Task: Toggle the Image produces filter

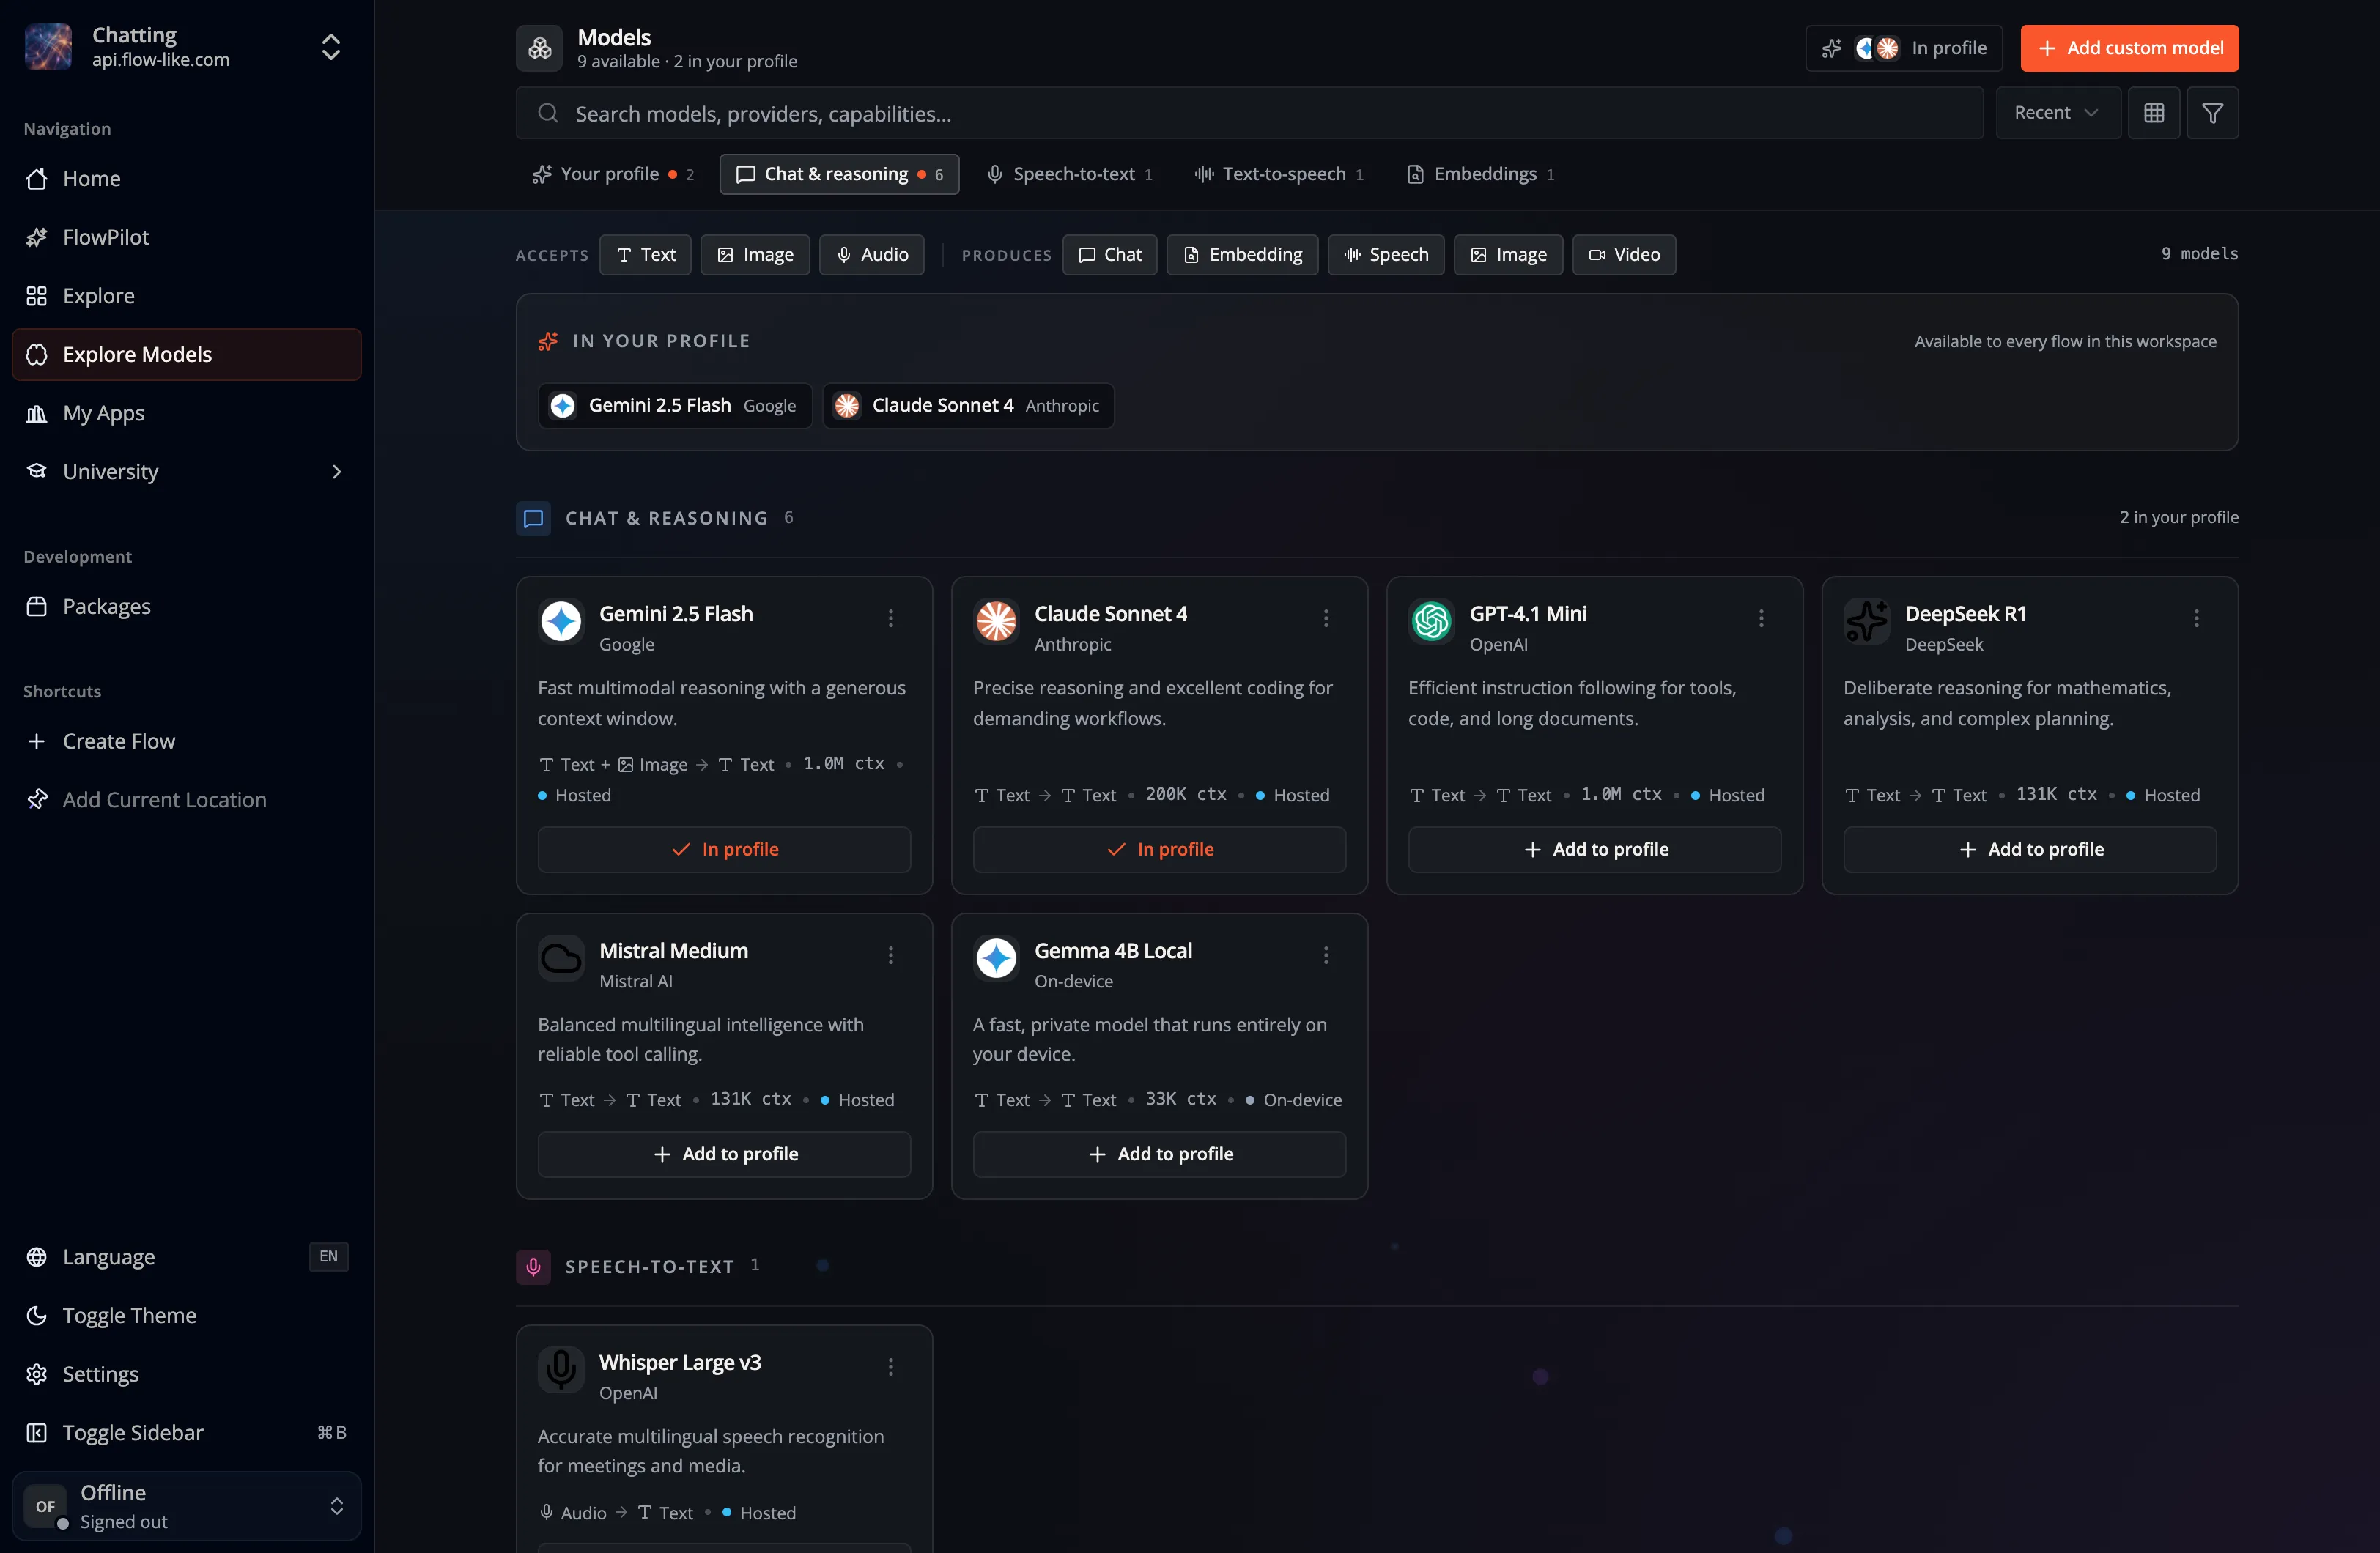Action: [x=1508, y=255]
